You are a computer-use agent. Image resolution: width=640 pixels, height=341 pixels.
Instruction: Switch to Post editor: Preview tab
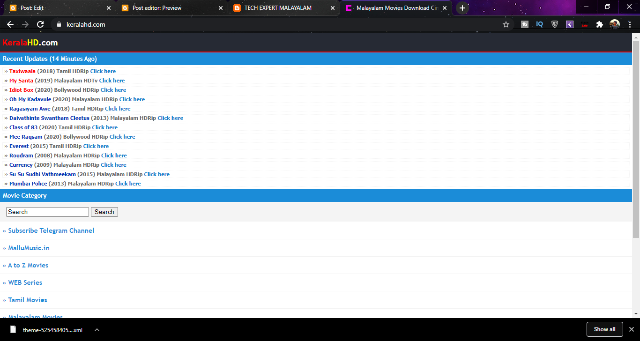click(x=171, y=8)
